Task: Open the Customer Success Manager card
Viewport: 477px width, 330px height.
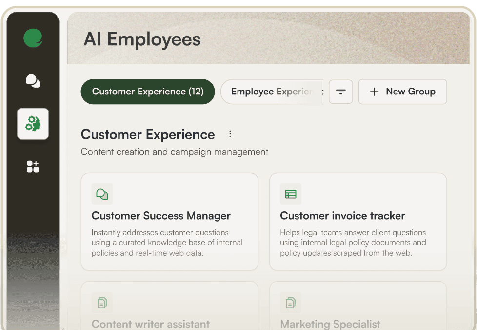Action: [x=170, y=221]
